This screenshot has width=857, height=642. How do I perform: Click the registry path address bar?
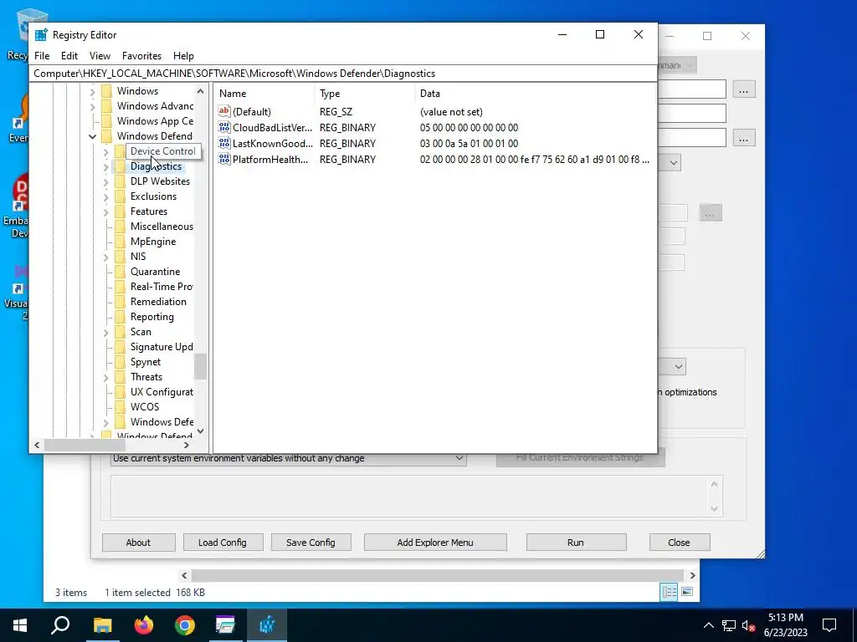(x=343, y=74)
